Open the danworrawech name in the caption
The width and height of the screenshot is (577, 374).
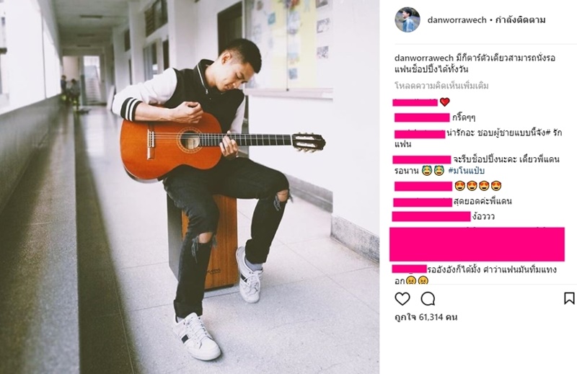pos(423,58)
